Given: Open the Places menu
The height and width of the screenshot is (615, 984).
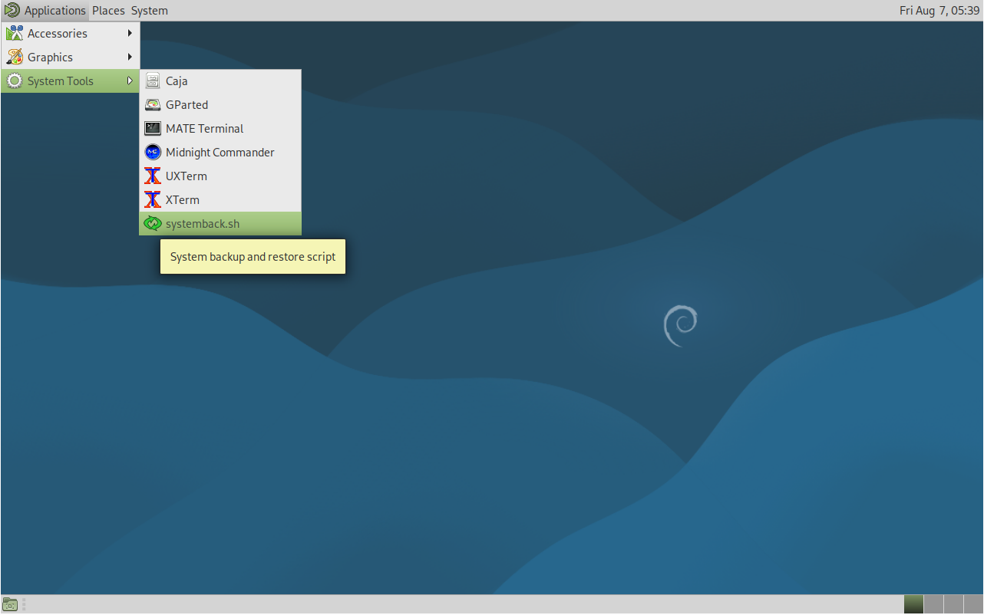Looking at the screenshot, I should (108, 11).
